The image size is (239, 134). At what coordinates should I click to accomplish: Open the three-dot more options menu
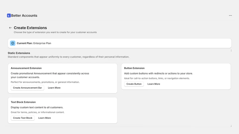point(230,15)
